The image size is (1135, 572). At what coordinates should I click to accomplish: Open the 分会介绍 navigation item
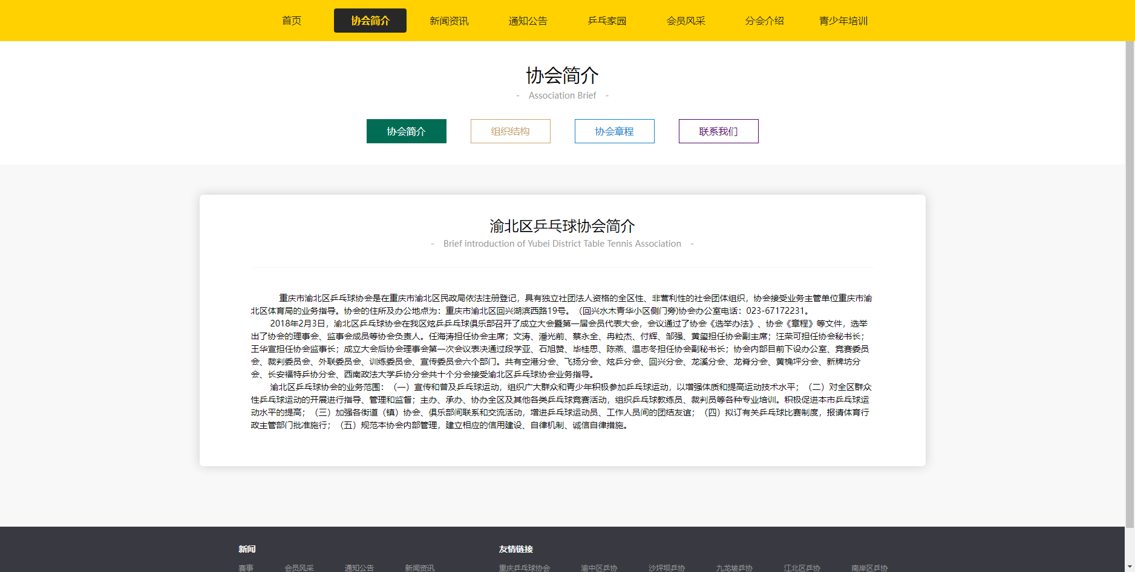coord(764,21)
